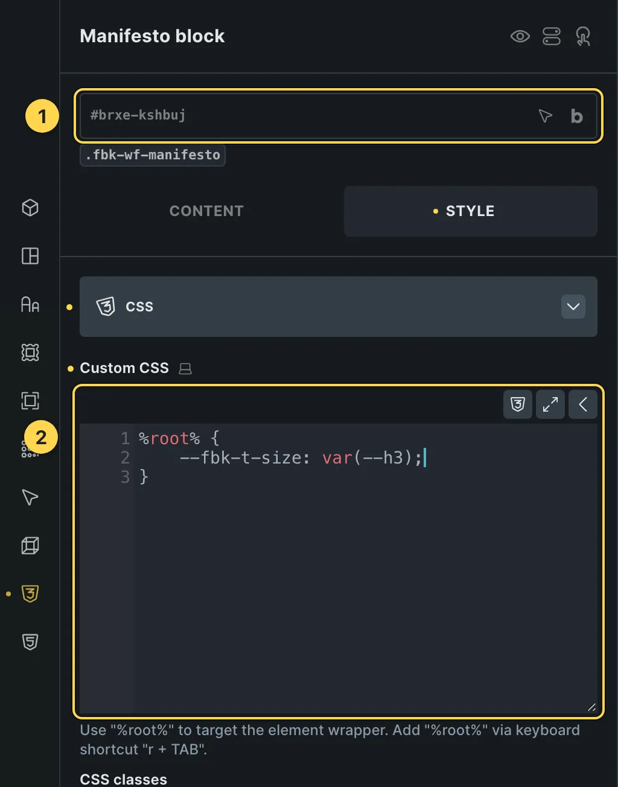618x787 pixels.
Task: Open the Typography Aa icon in the sidebar
Action: tap(30, 304)
